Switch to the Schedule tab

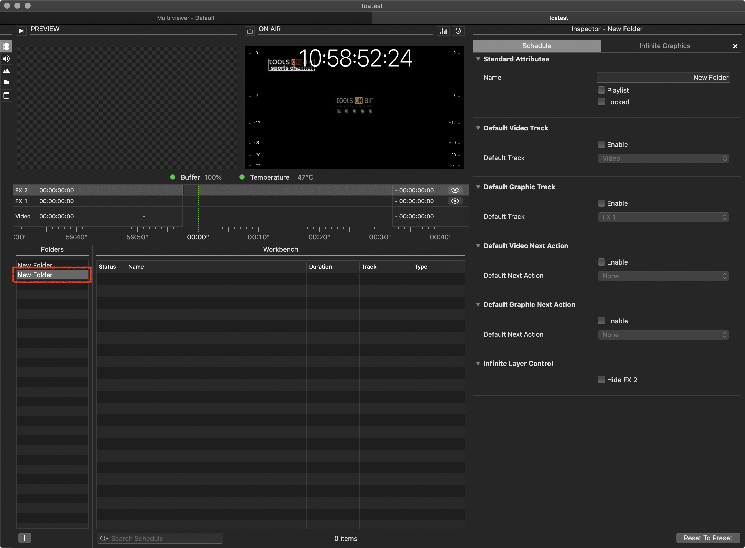pos(537,46)
